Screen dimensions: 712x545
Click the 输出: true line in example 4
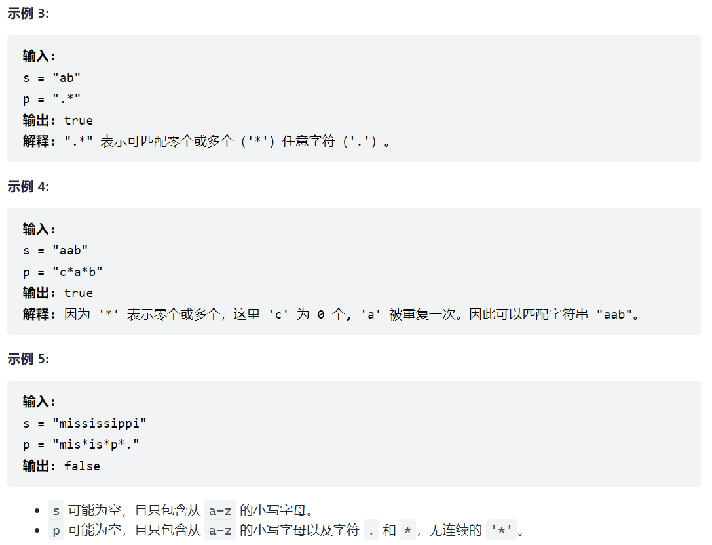58,293
